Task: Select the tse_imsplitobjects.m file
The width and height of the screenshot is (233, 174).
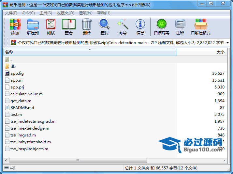Action: click(29, 149)
